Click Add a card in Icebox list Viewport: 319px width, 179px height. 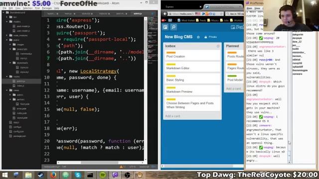click(172, 116)
